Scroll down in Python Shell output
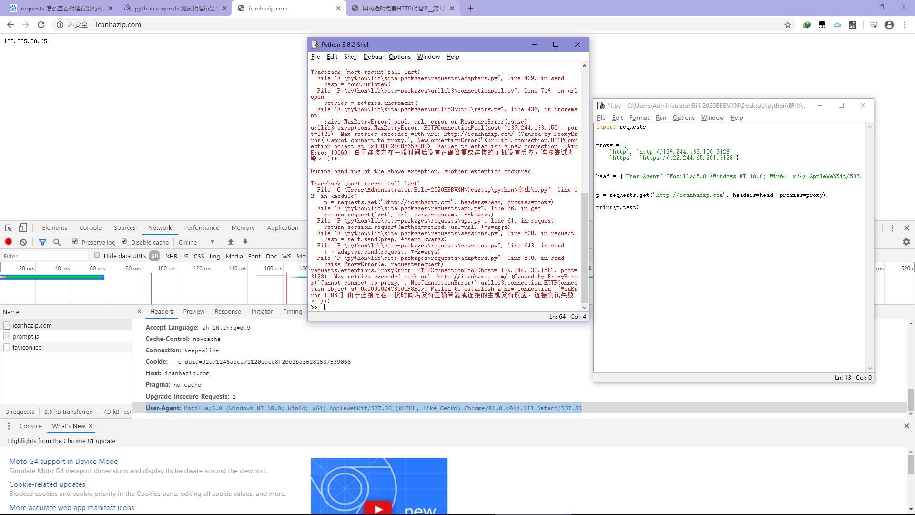 tap(584, 302)
